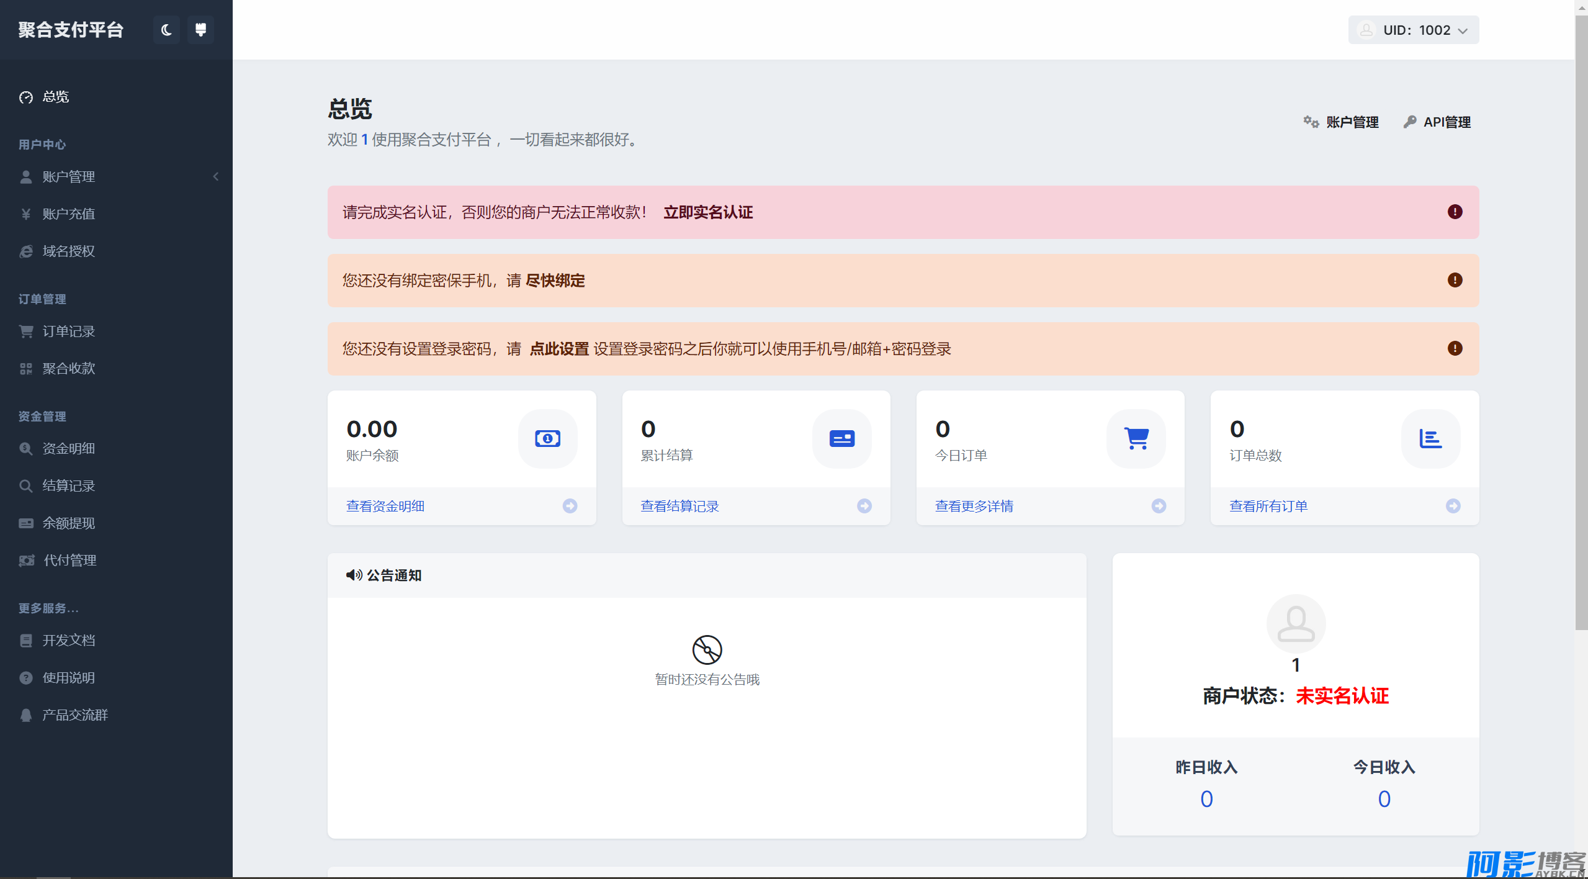The image size is (1588, 879).
Task: Click the user avatar icon in the UID menu
Action: click(x=1366, y=30)
